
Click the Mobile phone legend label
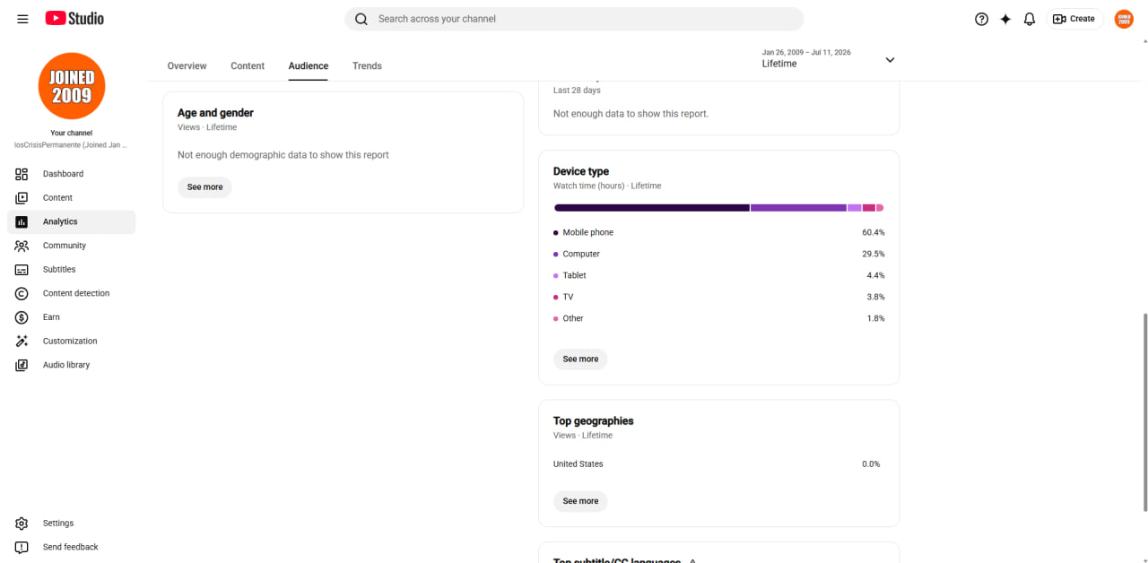(588, 233)
